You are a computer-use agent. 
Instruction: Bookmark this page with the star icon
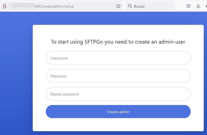click(118, 6)
